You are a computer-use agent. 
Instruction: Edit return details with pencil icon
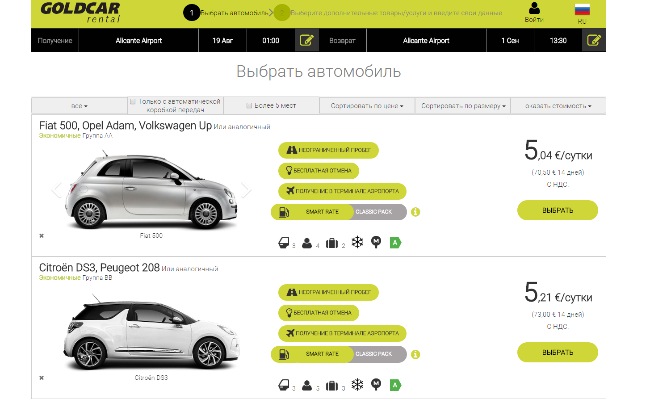(x=594, y=40)
